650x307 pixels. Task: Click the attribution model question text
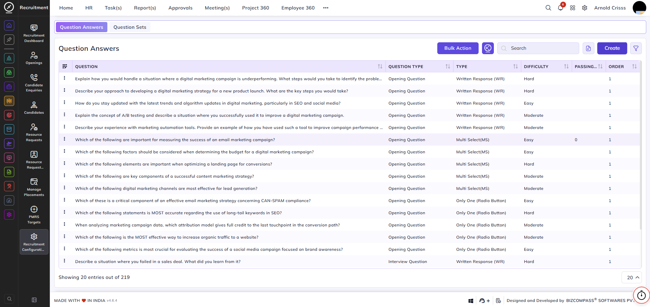207,225
